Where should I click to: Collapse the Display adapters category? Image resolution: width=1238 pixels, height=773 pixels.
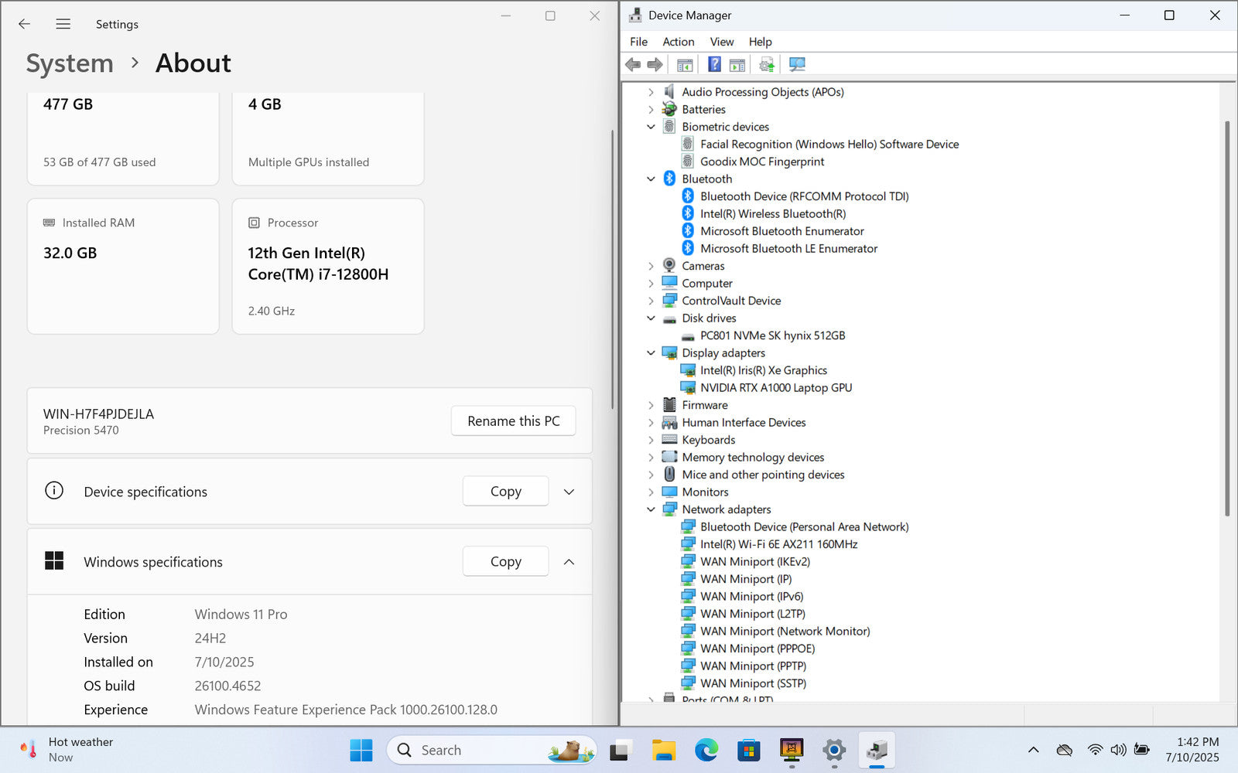tap(651, 352)
